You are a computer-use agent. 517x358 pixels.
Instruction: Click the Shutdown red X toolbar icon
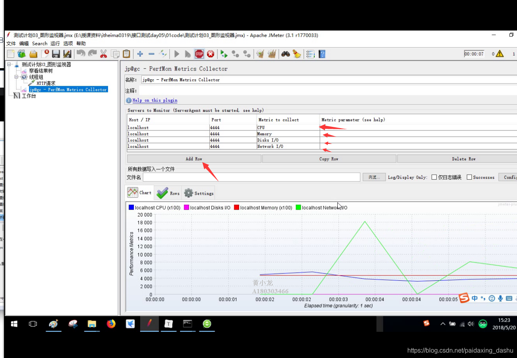click(x=211, y=54)
